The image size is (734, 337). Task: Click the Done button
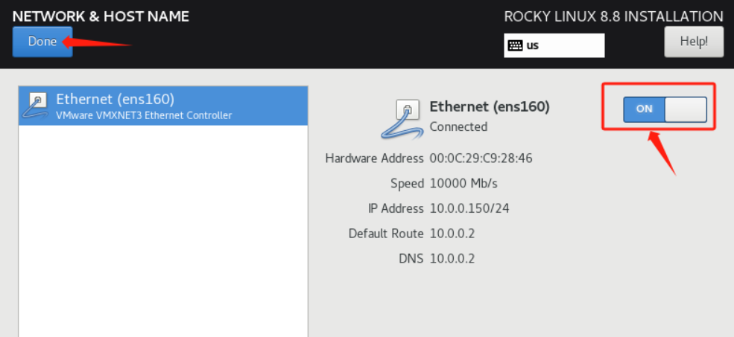click(x=42, y=42)
